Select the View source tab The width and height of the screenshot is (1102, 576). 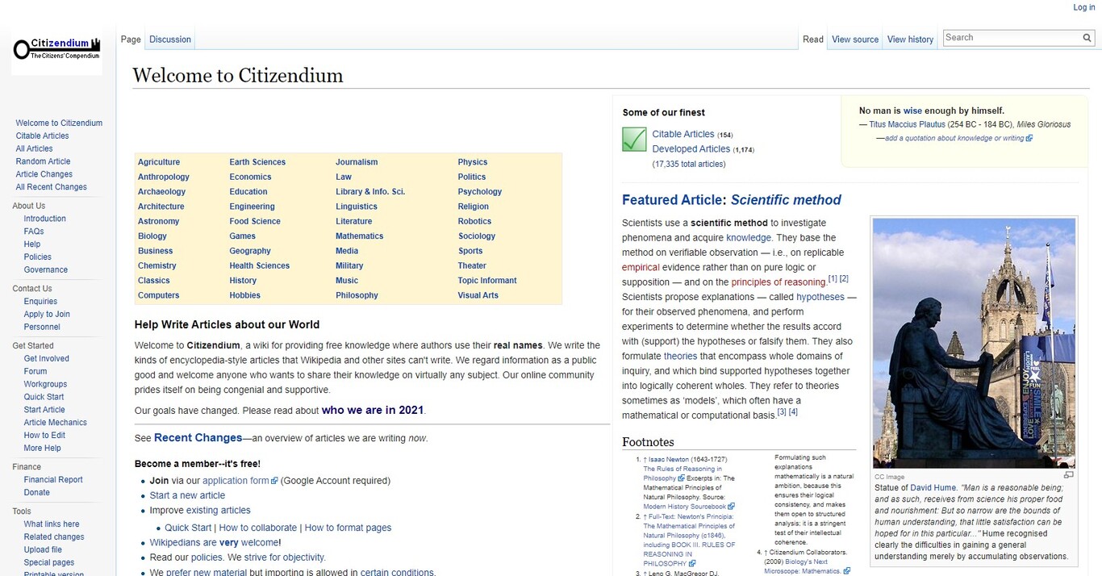point(854,39)
